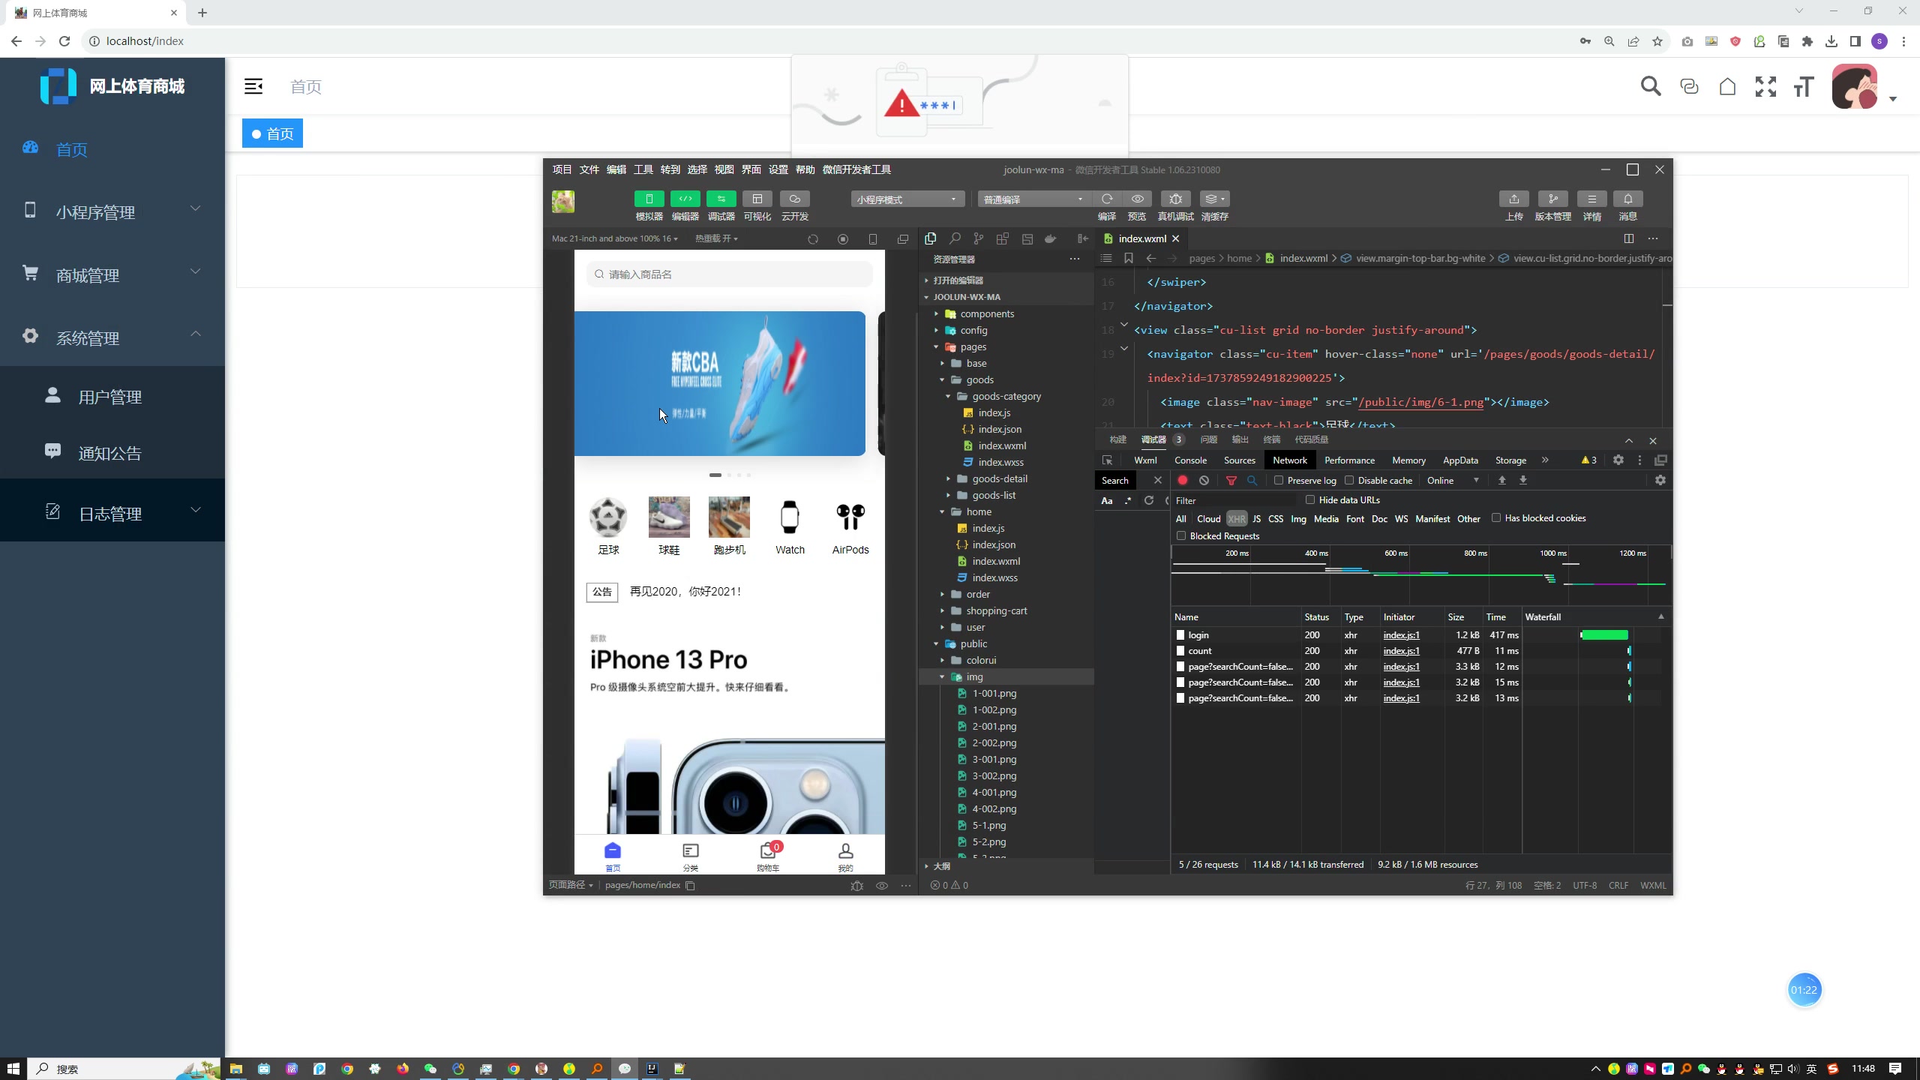Open the visualization (可视化) tool
The height and width of the screenshot is (1080, 1920).
[x=757, y=199]
